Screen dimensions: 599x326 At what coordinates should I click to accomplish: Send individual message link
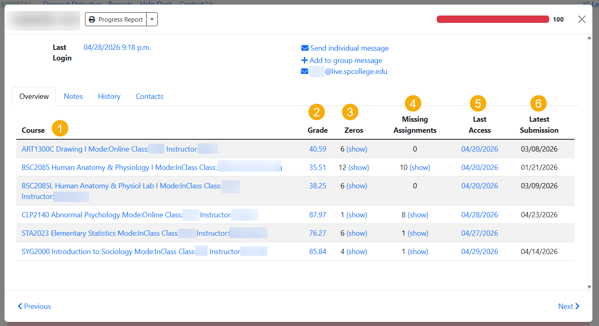pyautogui.click(x=345, y=48)
